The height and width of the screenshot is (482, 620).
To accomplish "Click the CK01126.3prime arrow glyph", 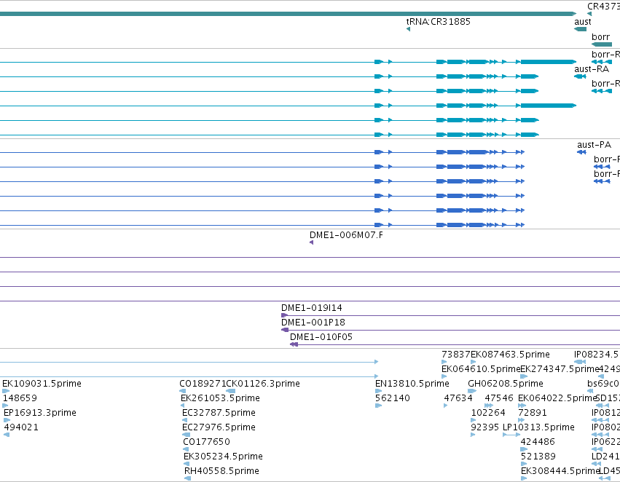I will click(230, 391).
